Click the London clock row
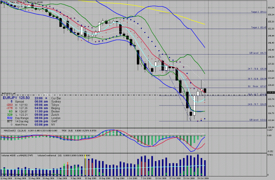 tap(48, 118)
